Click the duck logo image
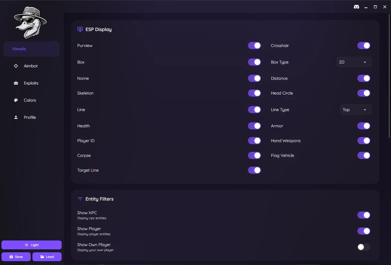This screenshot has width=391, height=265. (x=30, y=23)
